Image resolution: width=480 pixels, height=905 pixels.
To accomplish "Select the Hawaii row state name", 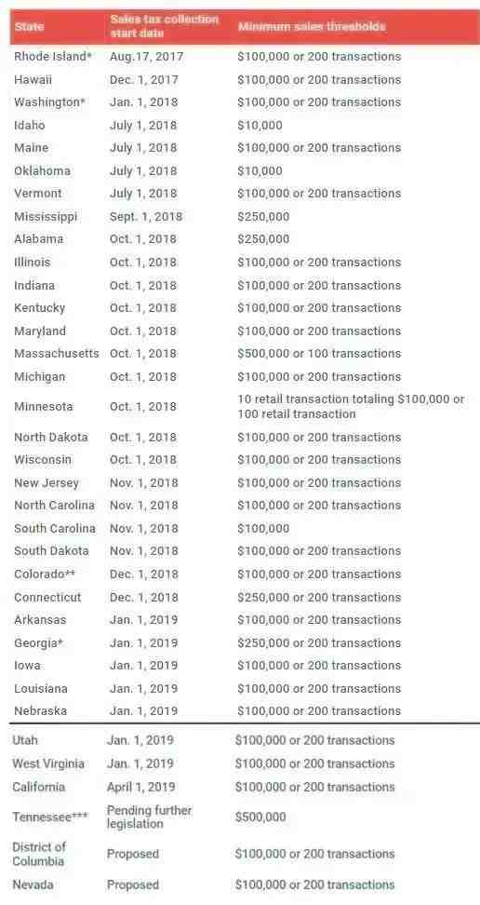I will tap(33, 80).
